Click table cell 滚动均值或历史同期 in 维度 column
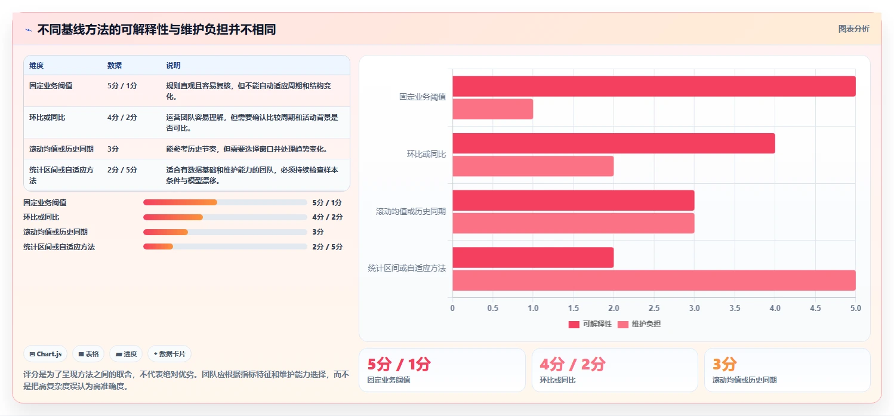 point(61,149)
